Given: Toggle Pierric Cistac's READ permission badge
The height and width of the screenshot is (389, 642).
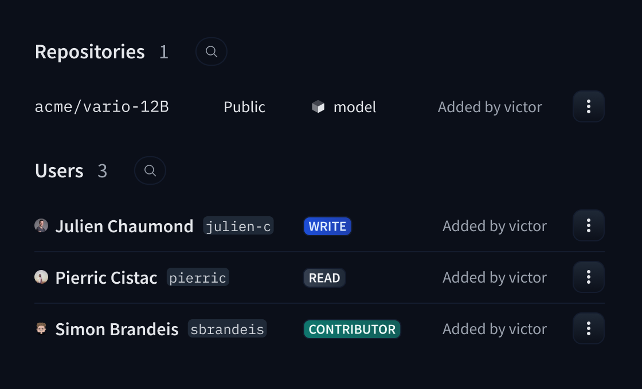Looking at the screenshot, I should pos(324,277).
